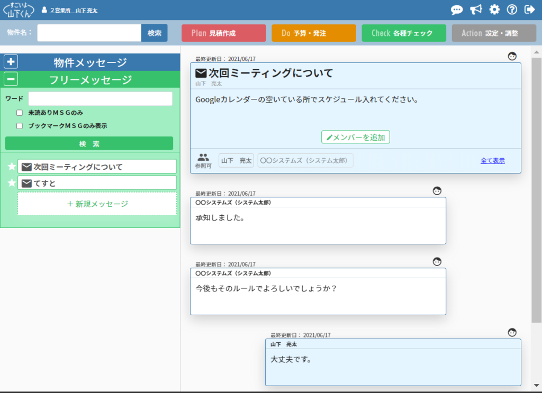The image size is (542, 393).
Task: Select the envelope icon on てすと message
Action: (x=27, y=183)
